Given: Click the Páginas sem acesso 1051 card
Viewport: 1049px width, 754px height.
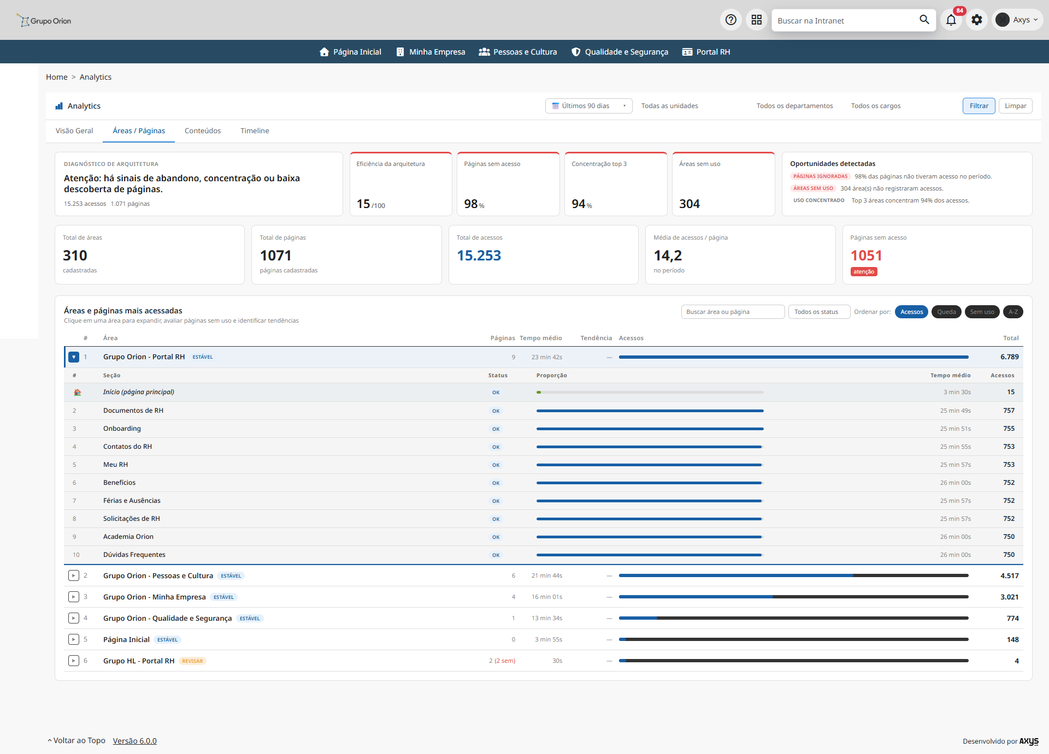Looking at the screenshot, I should 937,254.
